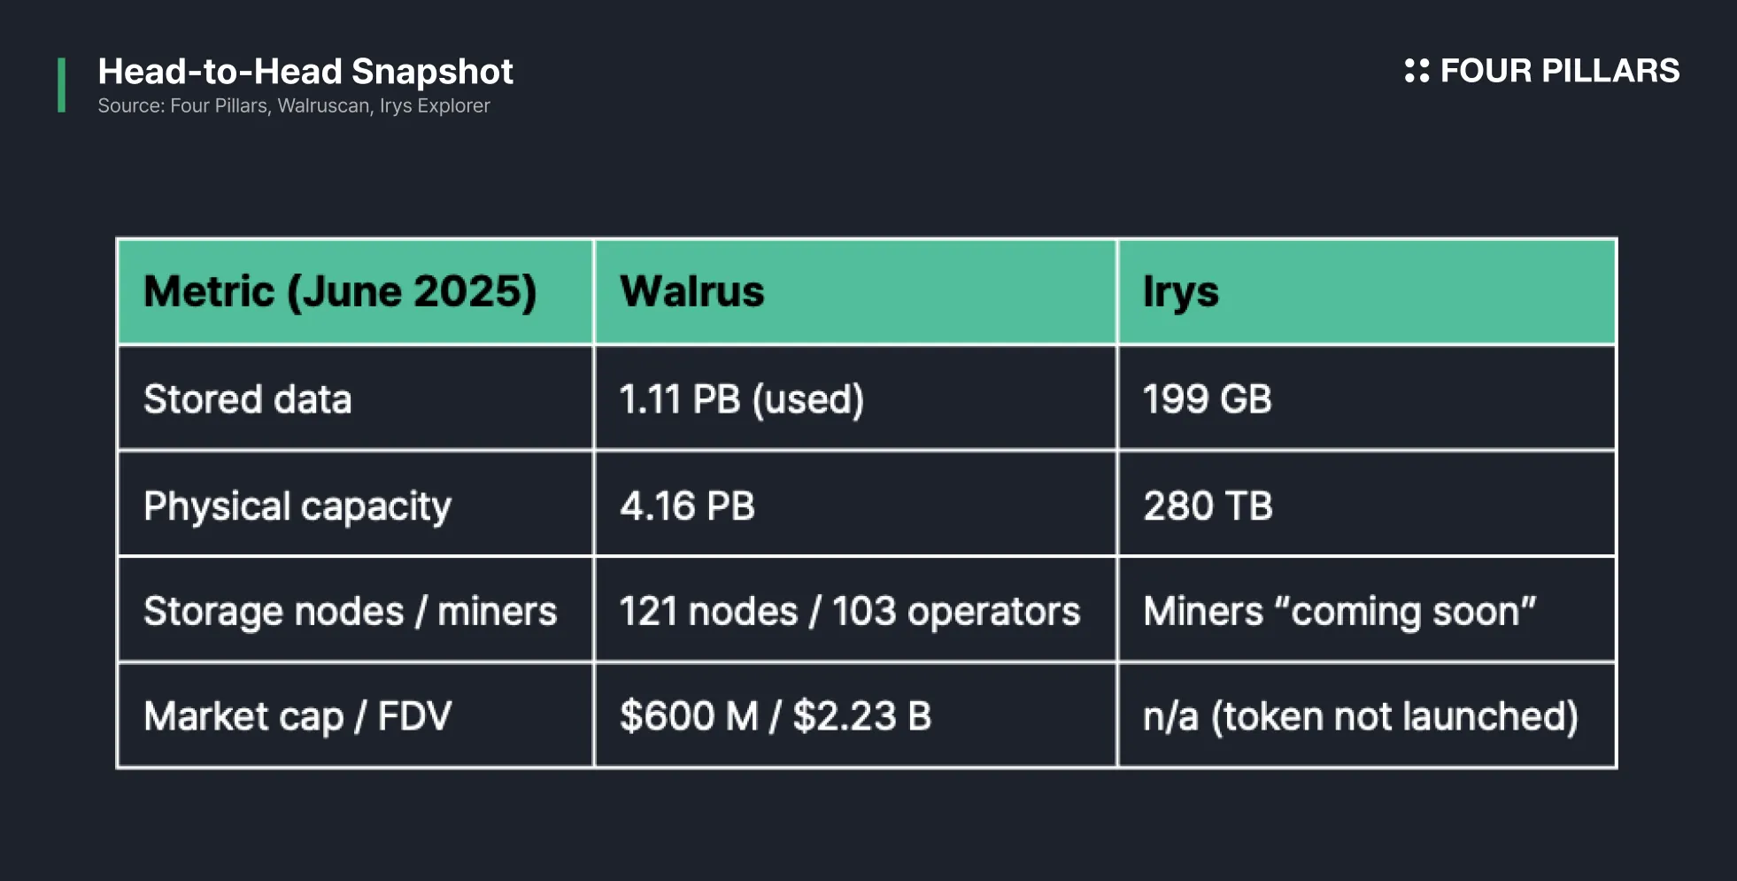
Task: Click the 121 nodes / 103 operators cell
Action: point(850,611)
